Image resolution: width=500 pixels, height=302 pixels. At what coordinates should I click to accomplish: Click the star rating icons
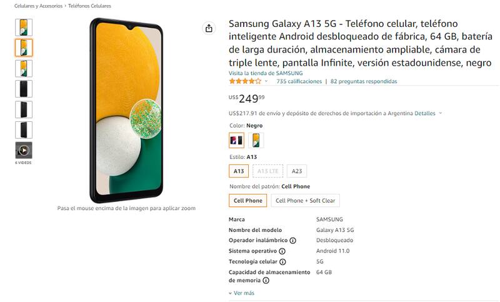[x=245, y=81]
